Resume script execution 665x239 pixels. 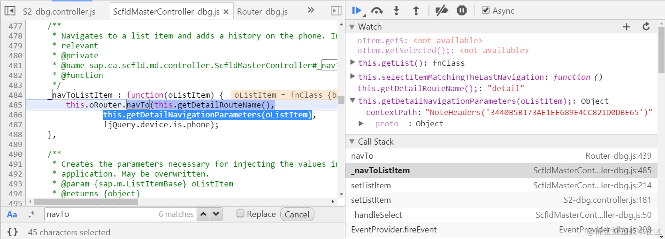tap(357, 10)
